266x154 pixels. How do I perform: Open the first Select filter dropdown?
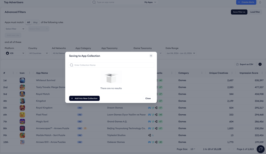tap(15, 29)
